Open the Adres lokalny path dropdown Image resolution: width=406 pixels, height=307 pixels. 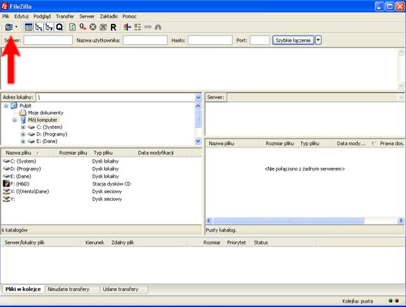point(198,97)
